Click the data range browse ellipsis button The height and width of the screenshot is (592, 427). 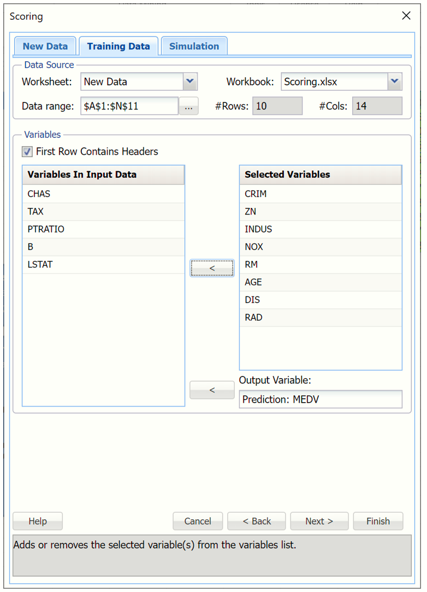click(188, 107)
